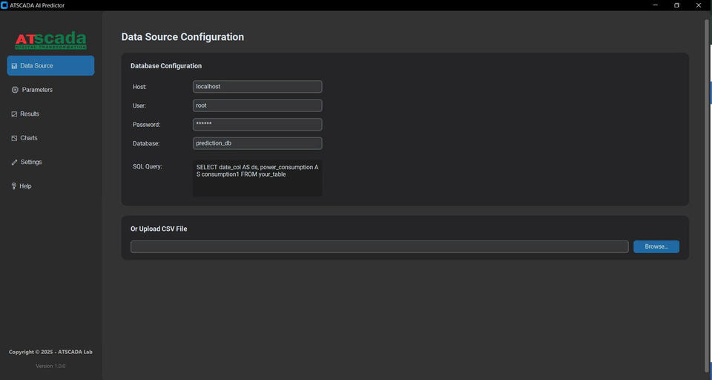Open the Settings menu item

coord(31,163)
